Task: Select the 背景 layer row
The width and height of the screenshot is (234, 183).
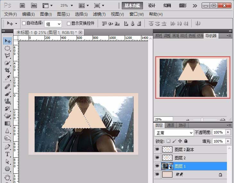Action: (x=192, y=174)
